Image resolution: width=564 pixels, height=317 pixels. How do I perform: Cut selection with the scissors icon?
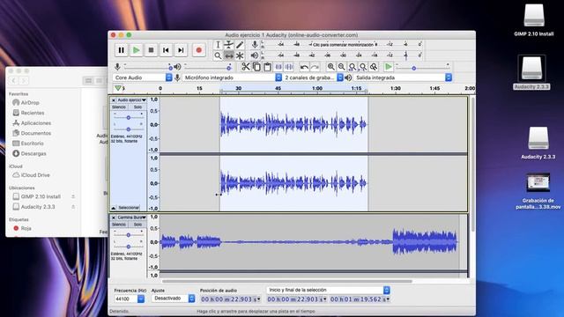pos(246,67)
